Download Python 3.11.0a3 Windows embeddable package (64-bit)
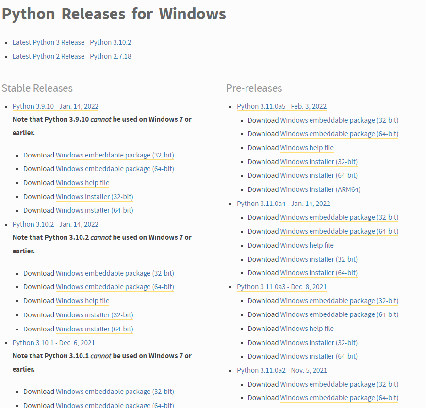This screenshot has width=426, height=408. pos(339,314)
